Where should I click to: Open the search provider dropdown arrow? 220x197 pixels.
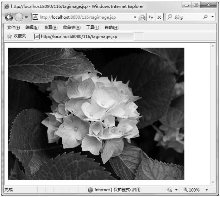coord(213,17)
